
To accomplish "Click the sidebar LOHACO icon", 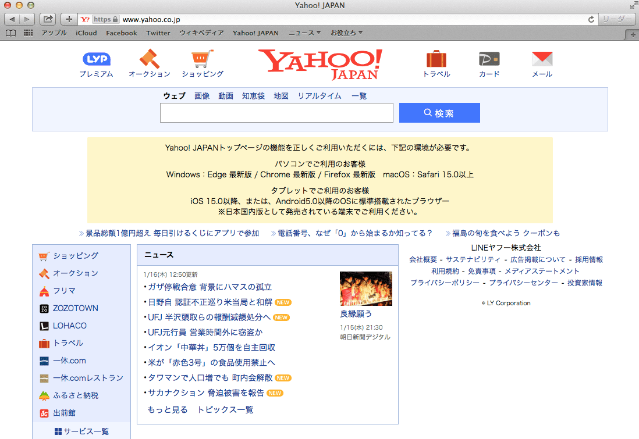I will (44, 326).
